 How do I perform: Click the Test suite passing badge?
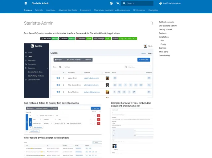(x=49, y=39)
